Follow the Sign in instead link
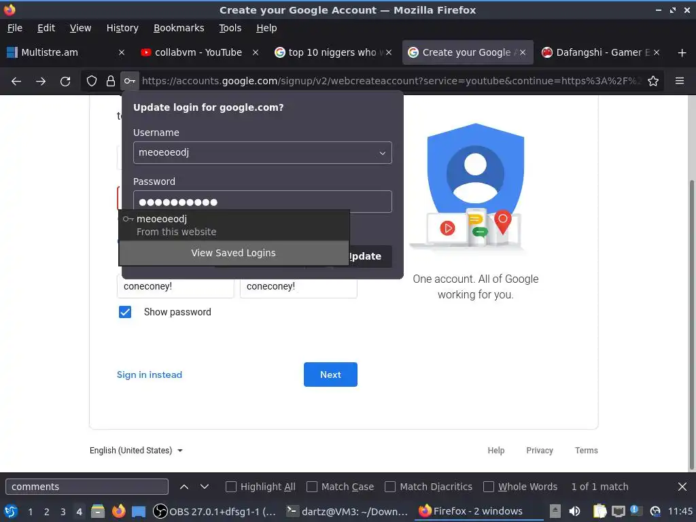The width and height of the screenshot is (696, 522). [150, 375]
